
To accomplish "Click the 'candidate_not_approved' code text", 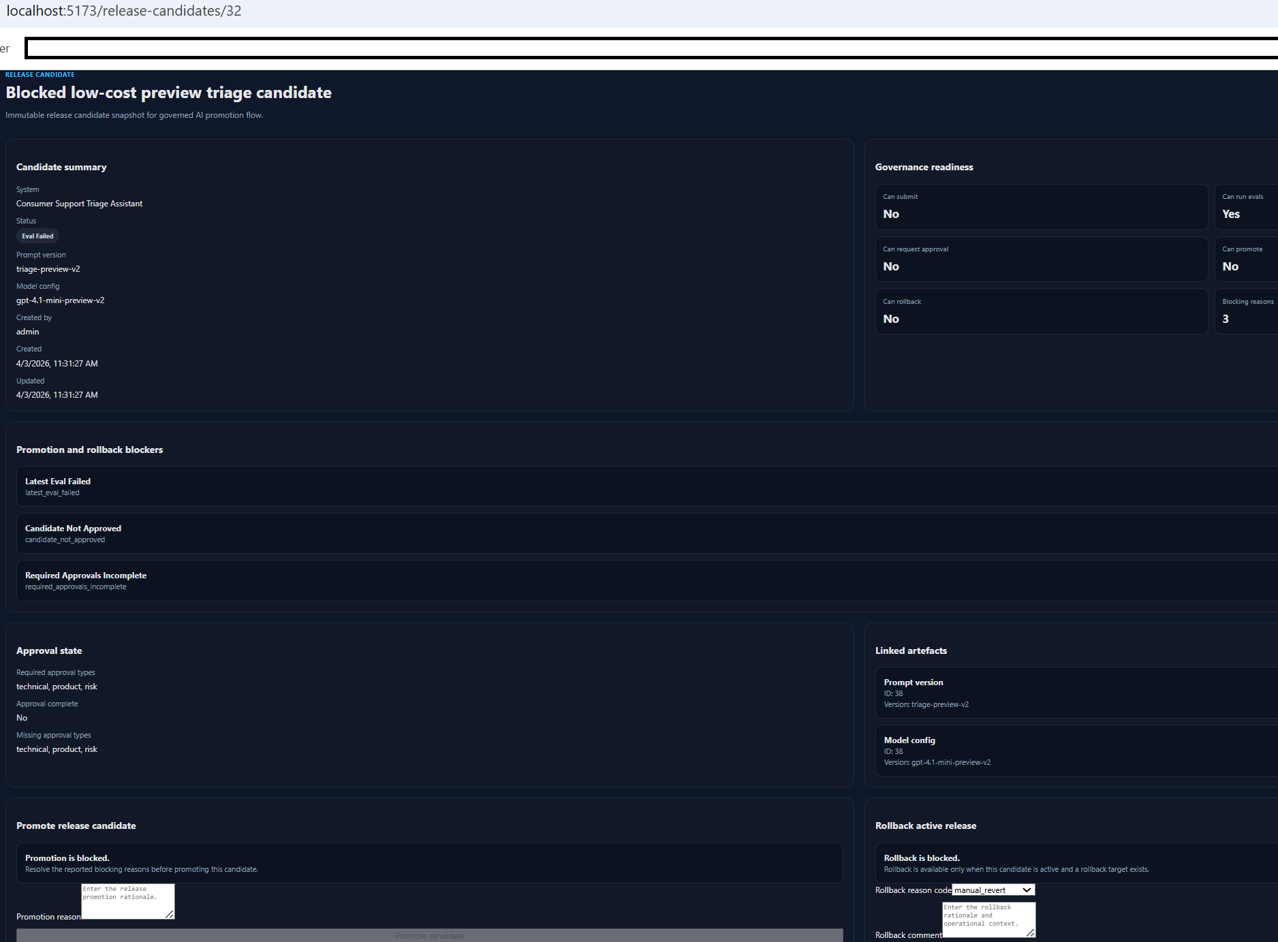I will 65,539.
